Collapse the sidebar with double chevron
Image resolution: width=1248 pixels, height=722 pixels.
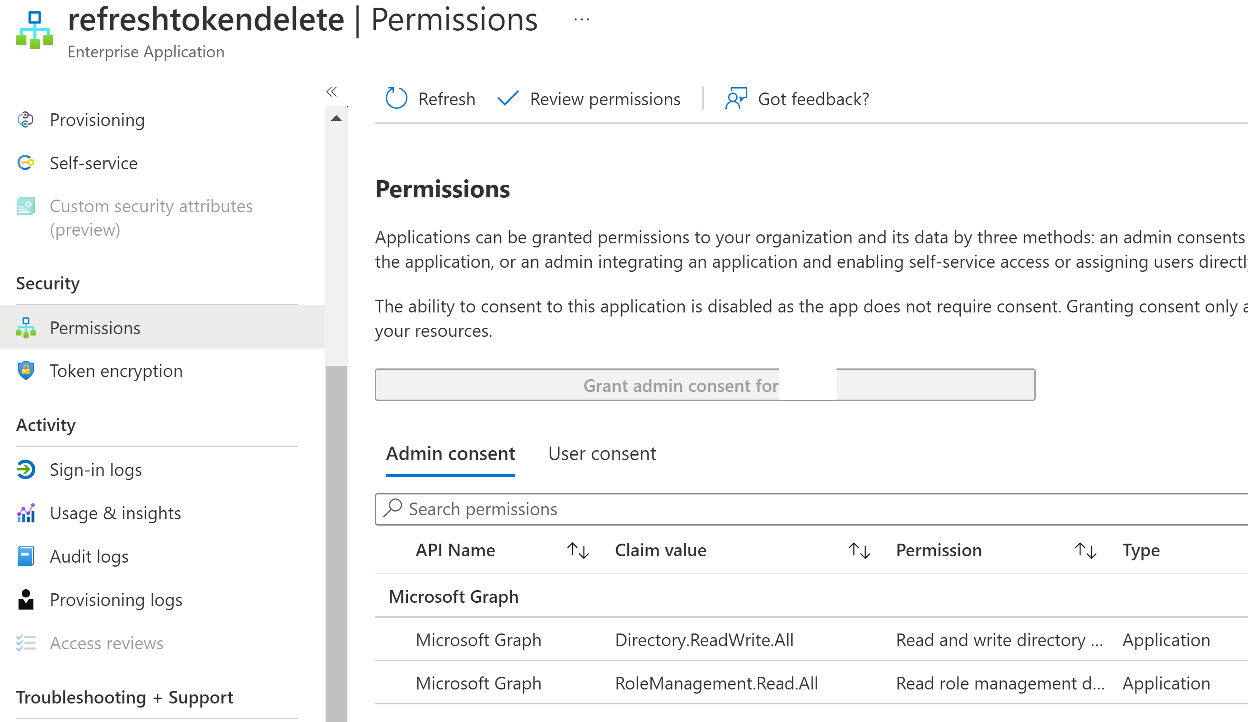(332, 92)
